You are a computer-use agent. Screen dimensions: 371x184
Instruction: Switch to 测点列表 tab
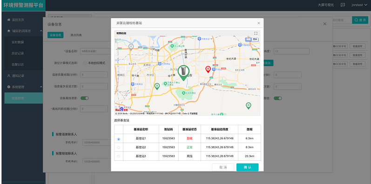click(76, 35)
